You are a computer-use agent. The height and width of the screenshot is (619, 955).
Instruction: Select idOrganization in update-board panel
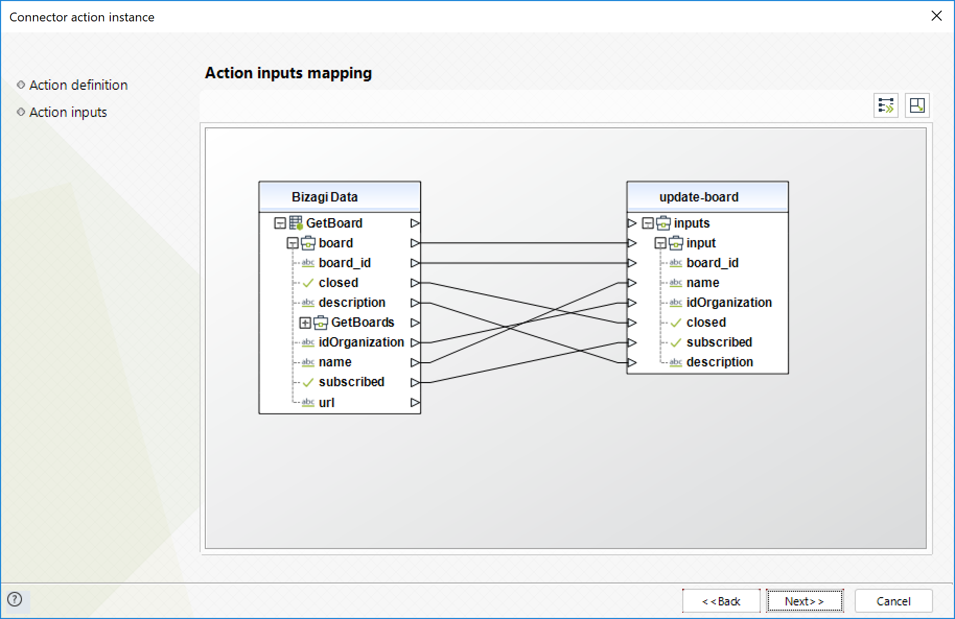(x=729, y=302)
